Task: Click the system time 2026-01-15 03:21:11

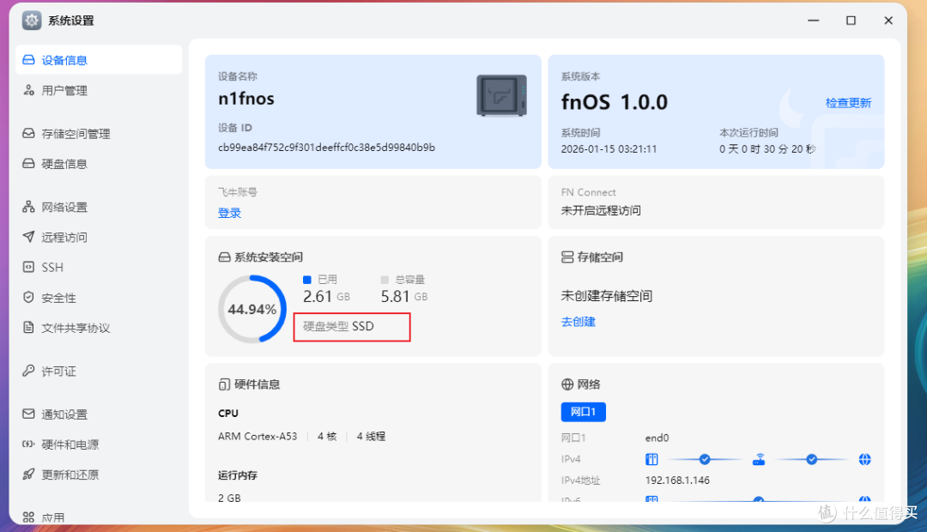Action: coord(609,149)
